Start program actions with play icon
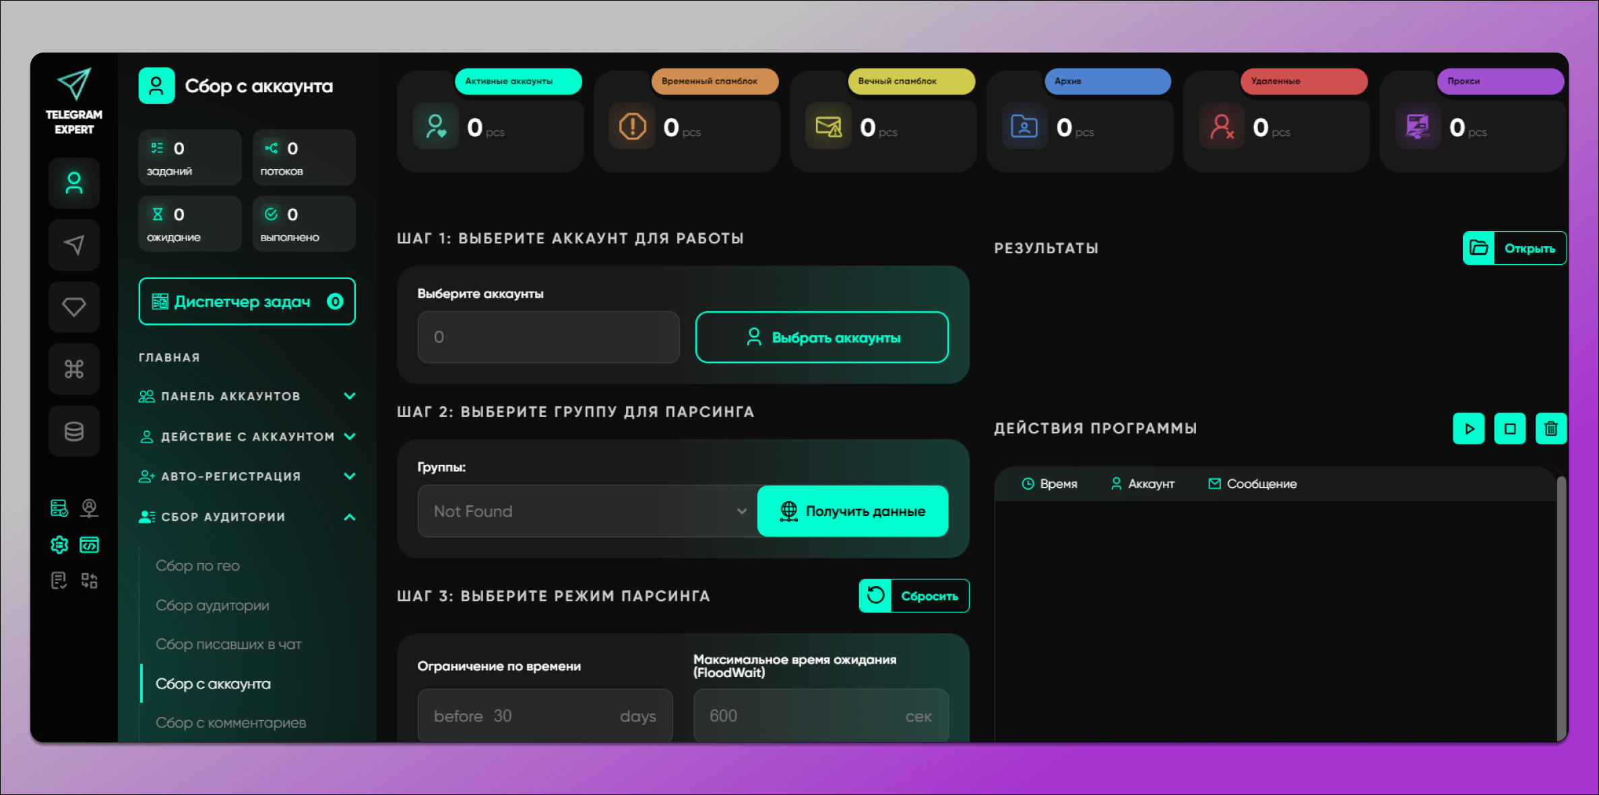 (x=1469, y=428)
